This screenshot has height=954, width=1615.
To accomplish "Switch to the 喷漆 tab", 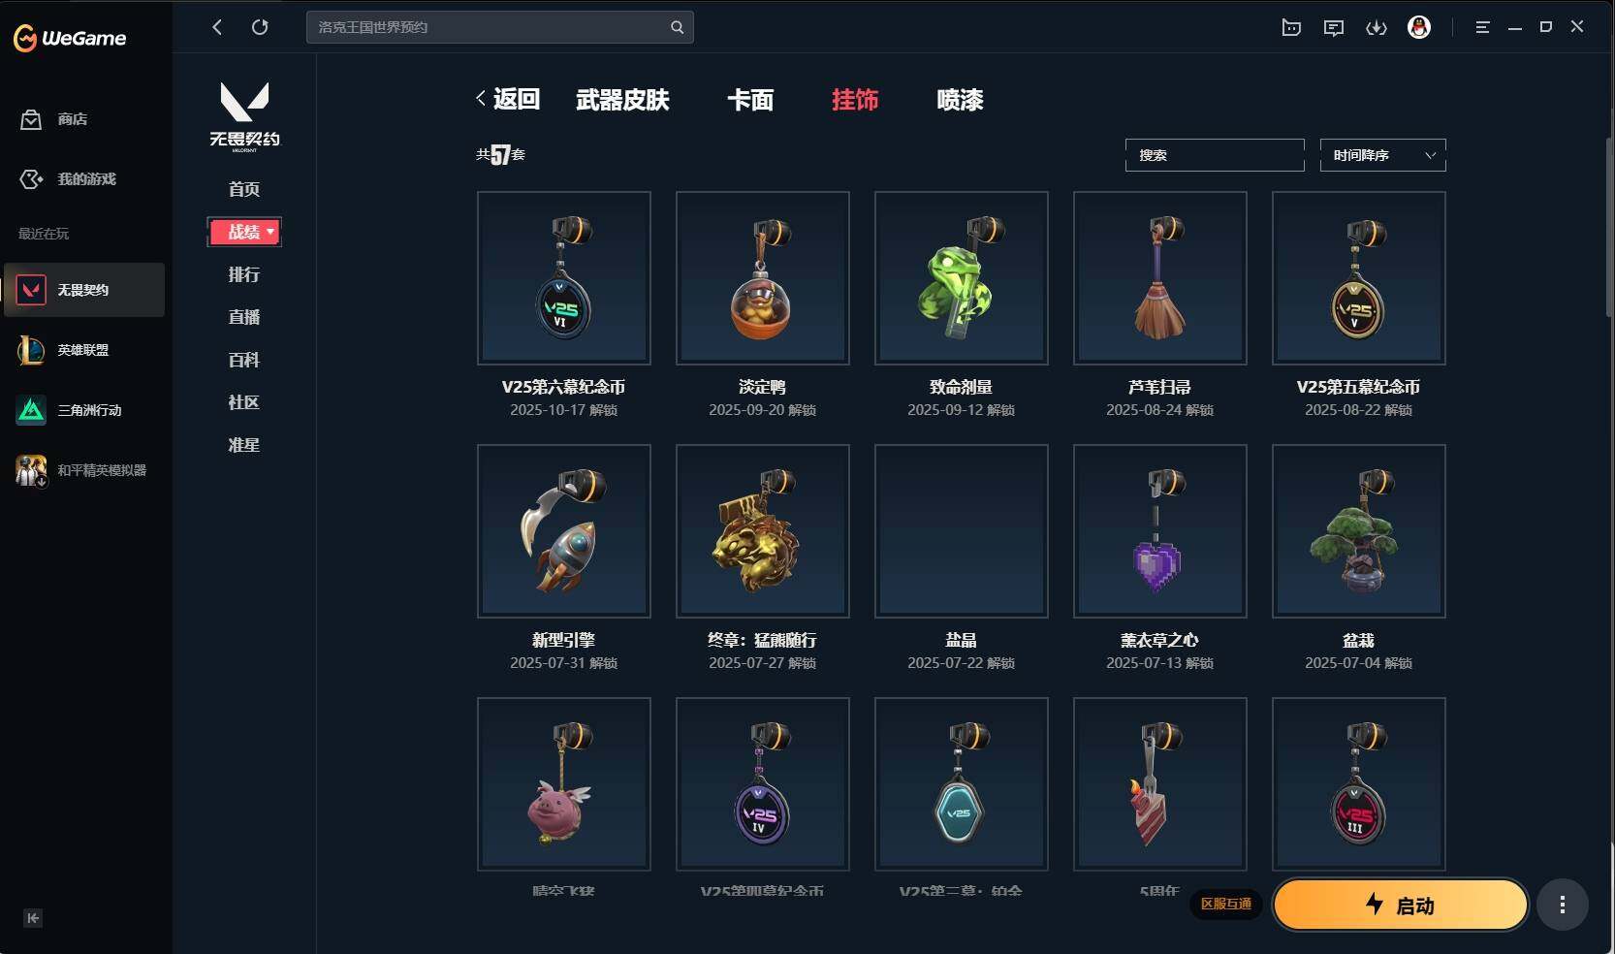I will click(960, 100).
